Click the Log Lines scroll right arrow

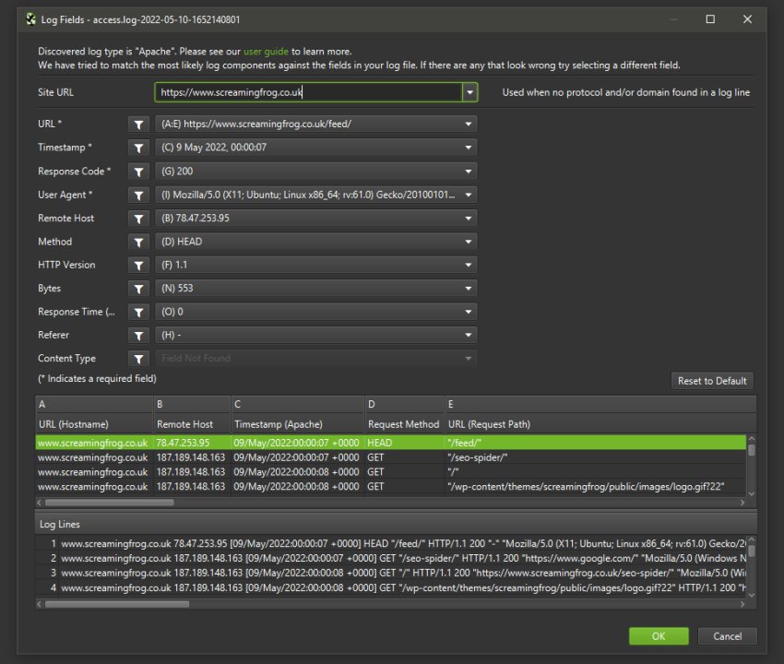742,604
